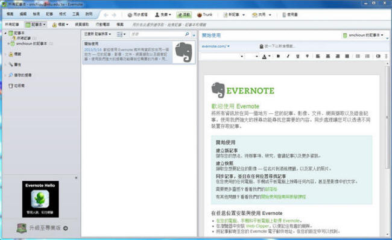Image resolution: width=392 pixels, height=240 pixels.
Task: Toggle bold formatting
Action: [278, 56]
